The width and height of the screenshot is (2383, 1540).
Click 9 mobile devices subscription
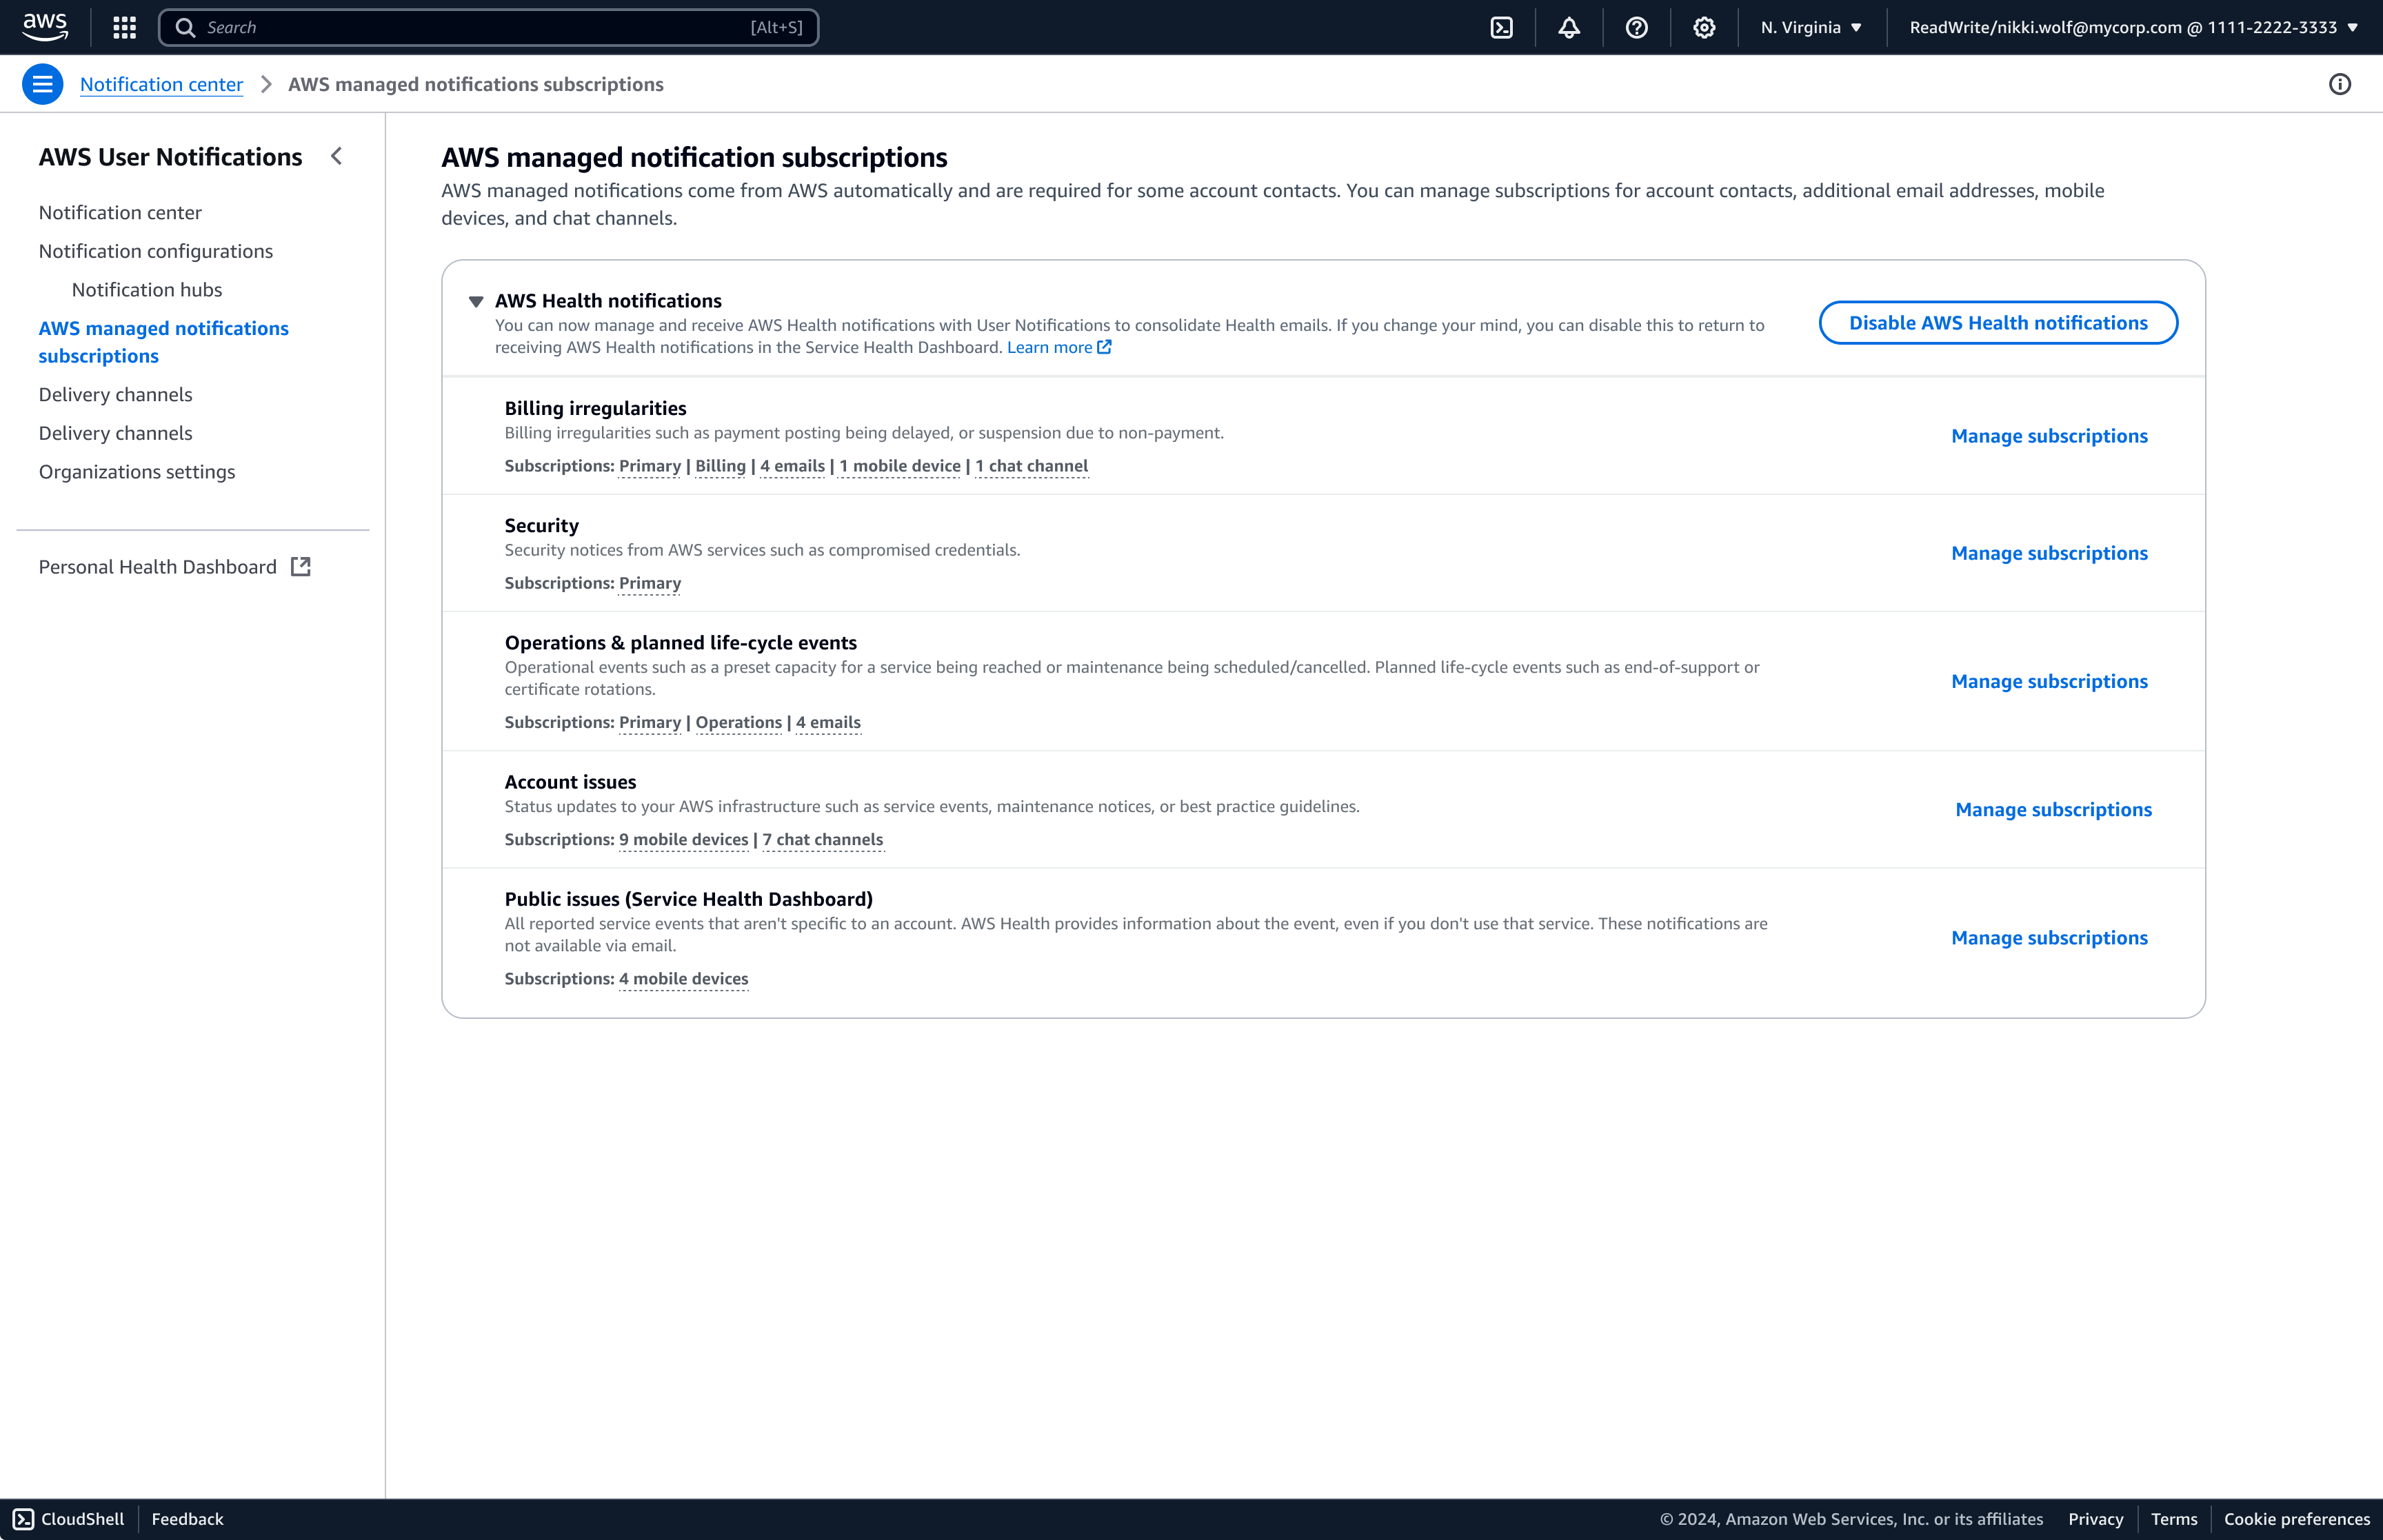point(683,839)
